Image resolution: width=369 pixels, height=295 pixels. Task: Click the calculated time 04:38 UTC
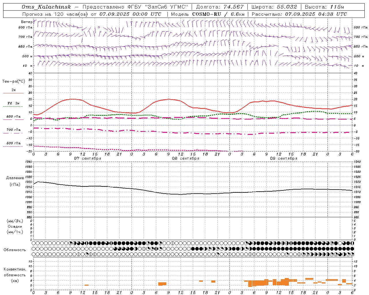332,14
